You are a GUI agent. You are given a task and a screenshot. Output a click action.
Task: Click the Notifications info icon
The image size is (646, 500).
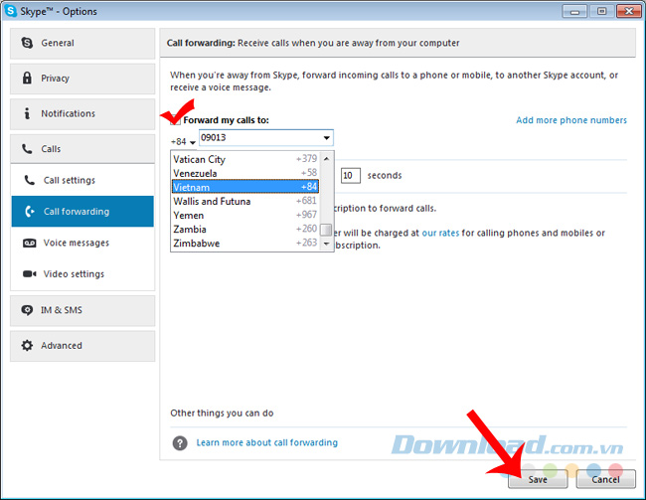click(27, 113)
